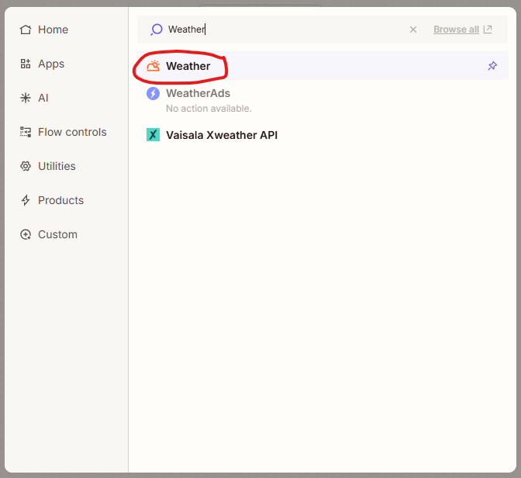This screenshot has width=521, height=478.
Task: Click the Home house icon in sidebar
Action: (x=26, y=29)
